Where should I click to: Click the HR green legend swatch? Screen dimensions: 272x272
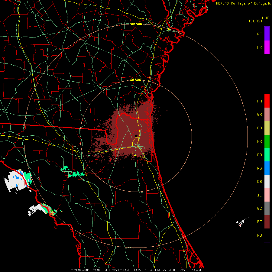[x=267, y=141]
